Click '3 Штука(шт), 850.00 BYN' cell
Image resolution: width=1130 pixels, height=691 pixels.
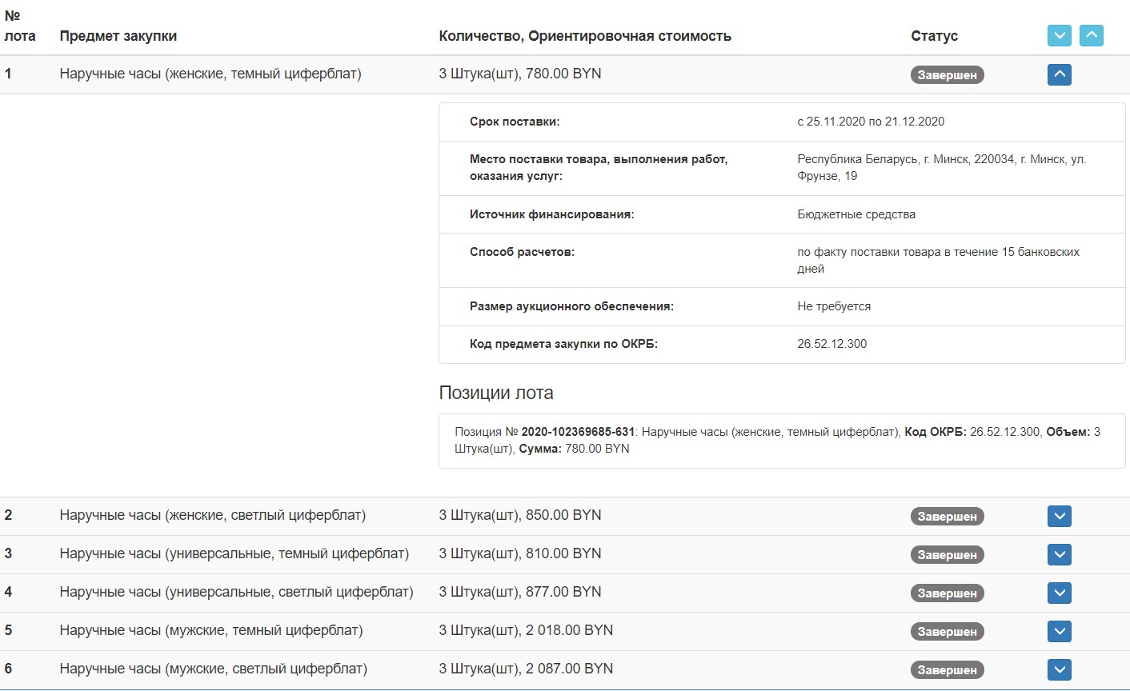[x=520, y=515]
